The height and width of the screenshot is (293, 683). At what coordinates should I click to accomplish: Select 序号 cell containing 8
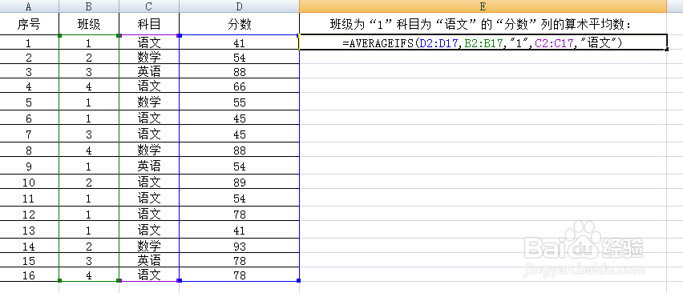tap(29, 151)
